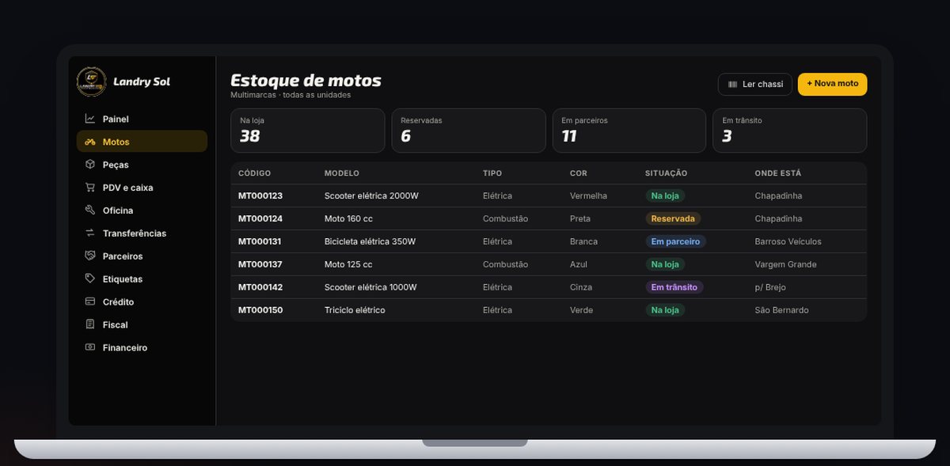Select code MT000150
The image size is (950, 466).
click(x=260, y=310)
